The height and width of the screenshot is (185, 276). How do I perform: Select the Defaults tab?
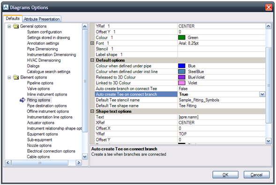tap(13, 18)
